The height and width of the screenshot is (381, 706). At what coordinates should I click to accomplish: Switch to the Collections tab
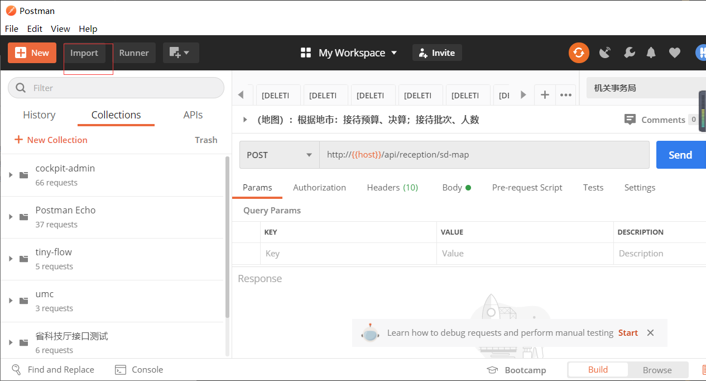pyautogui.click(x=116, y=115)
